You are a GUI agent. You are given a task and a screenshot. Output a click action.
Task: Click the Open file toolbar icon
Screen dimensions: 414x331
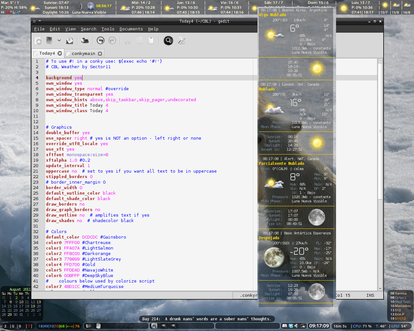click(49, 40)
